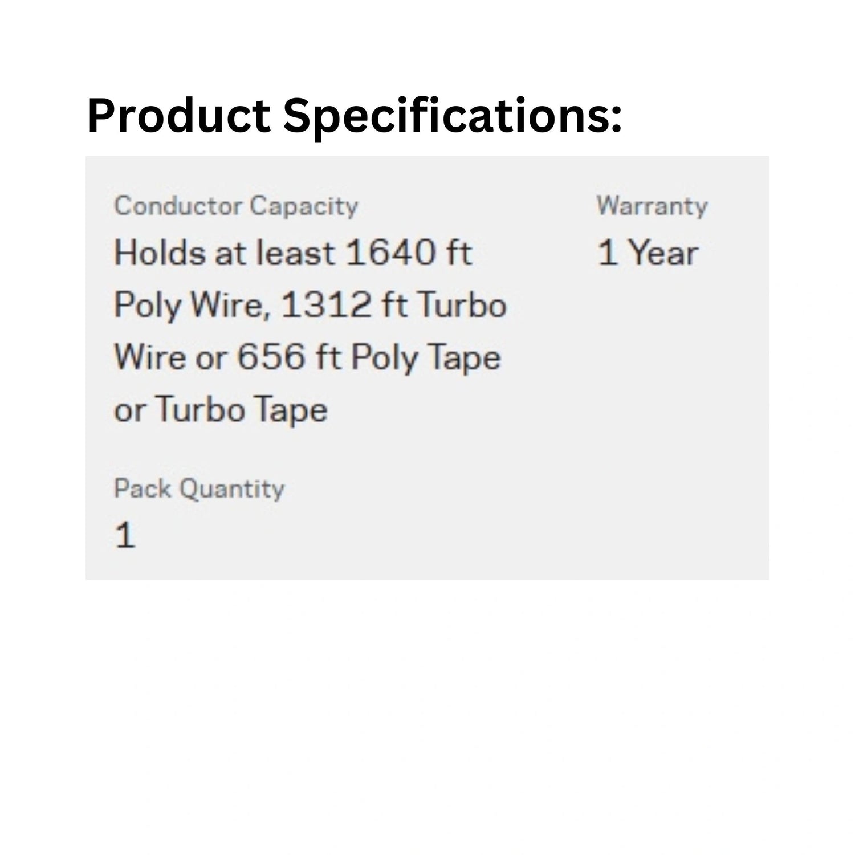This screenshot has height=855, width=855.
Task: Click the word "Specifications:" in the heading
Action: [x=452, y=117]
